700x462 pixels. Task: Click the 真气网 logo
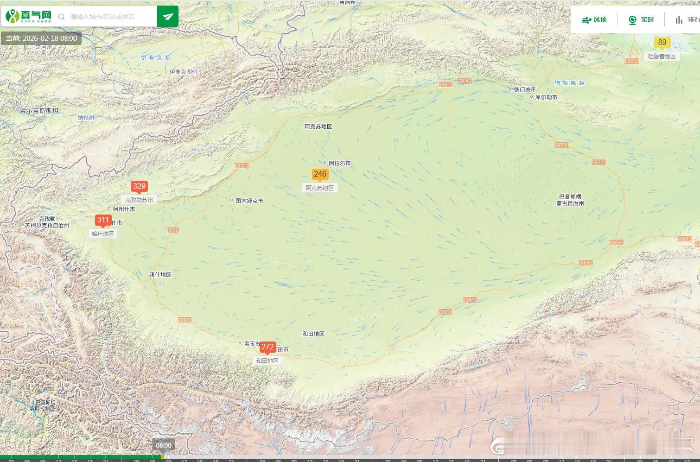coord(29,17)
